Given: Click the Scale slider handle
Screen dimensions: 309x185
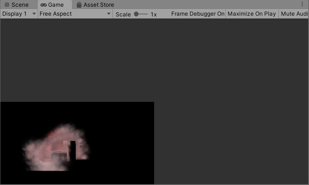Looking at the screenshot, I should pos(136,14).
